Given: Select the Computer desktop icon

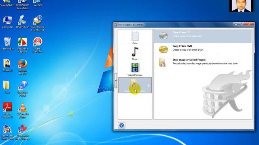Looking at the screenshot, I should click(x=7, y=22).
